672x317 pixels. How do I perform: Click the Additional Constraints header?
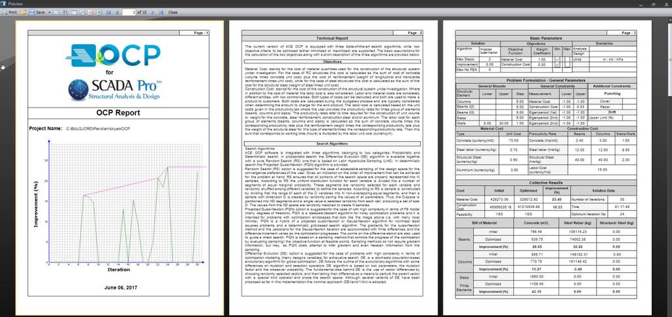click(x=612, y=86)
